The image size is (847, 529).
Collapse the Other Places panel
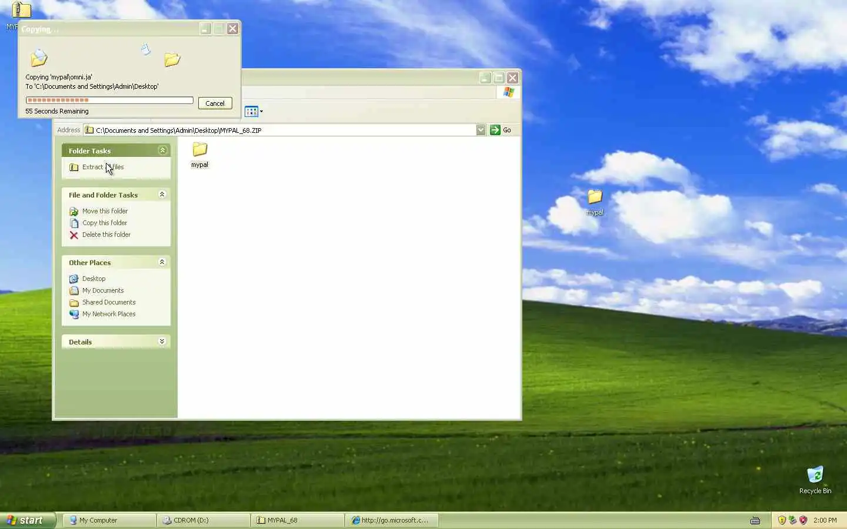(162, 262)
